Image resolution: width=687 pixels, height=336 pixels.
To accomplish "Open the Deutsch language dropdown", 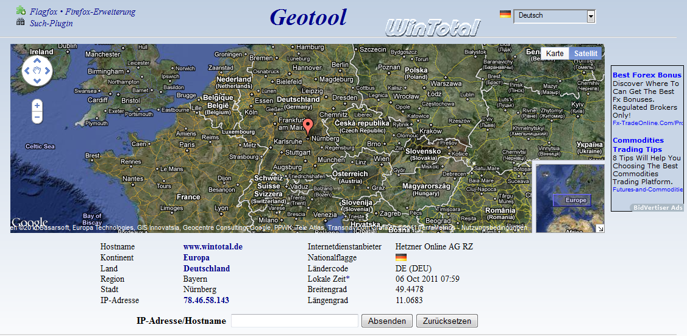I will (554, 16).
